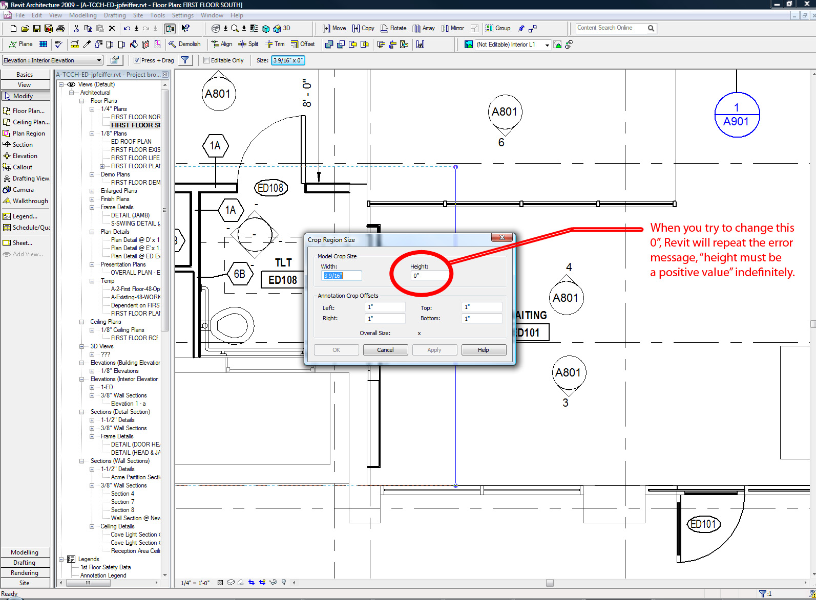Select Section 7 in project browser
816x600 pixels.
[122, 502]
